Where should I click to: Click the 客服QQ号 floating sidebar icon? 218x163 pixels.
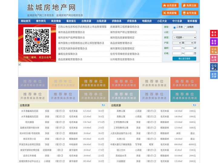pos(214,59)
